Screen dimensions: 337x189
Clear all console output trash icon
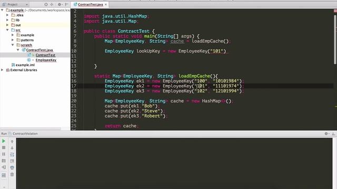coord(12,174)
